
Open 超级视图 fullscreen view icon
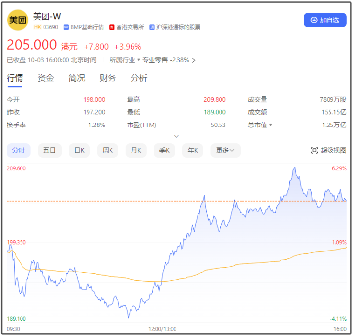click(x=314, y=150)
